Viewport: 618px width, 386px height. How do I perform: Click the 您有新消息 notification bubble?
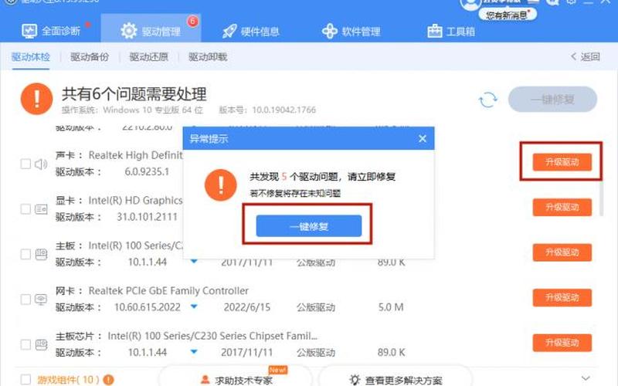pos(508,15)
